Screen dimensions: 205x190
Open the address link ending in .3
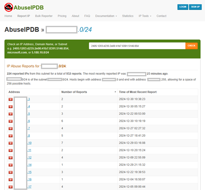coord(29,99)
